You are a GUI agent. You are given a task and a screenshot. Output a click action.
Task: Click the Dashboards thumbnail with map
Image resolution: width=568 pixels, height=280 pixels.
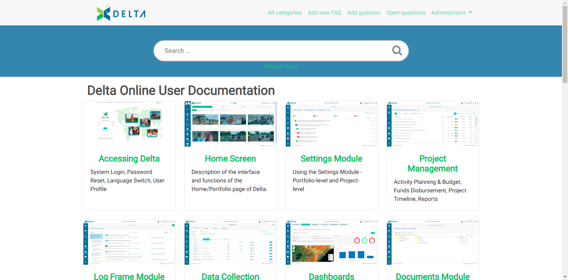tap(332, 242)
